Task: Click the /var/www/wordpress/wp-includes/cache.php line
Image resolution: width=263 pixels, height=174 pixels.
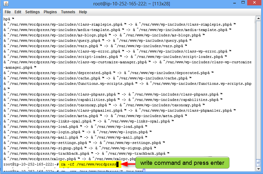Action: click(97, 78)
